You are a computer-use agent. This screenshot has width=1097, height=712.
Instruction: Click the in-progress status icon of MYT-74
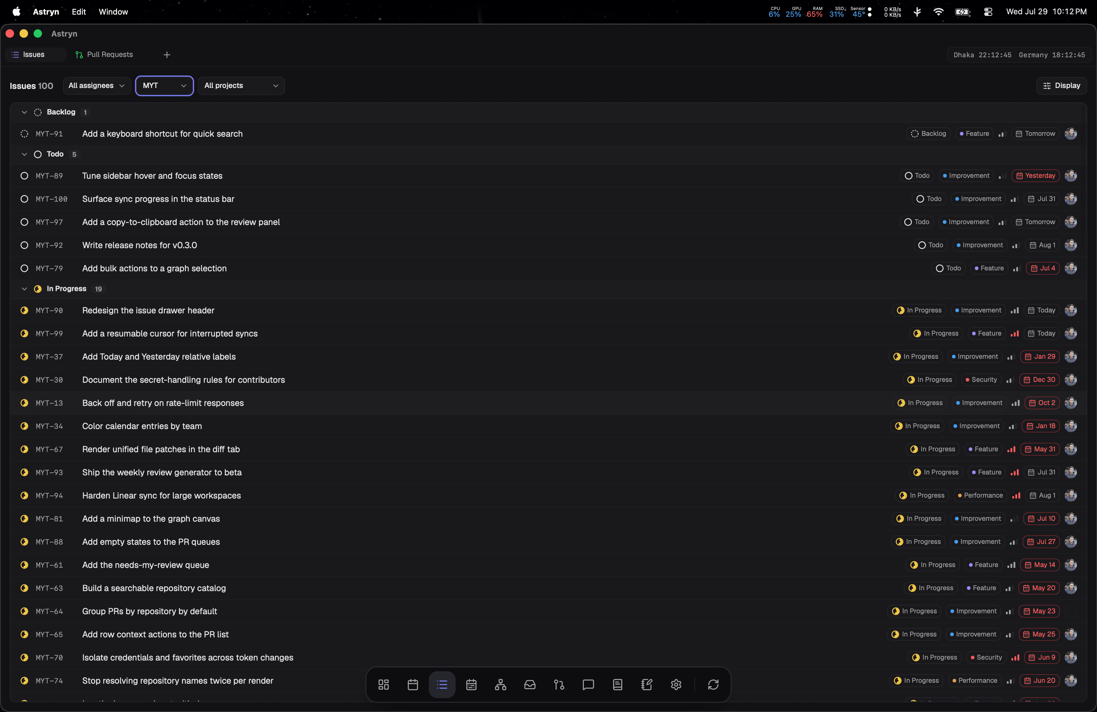click(x=24, y=681)
